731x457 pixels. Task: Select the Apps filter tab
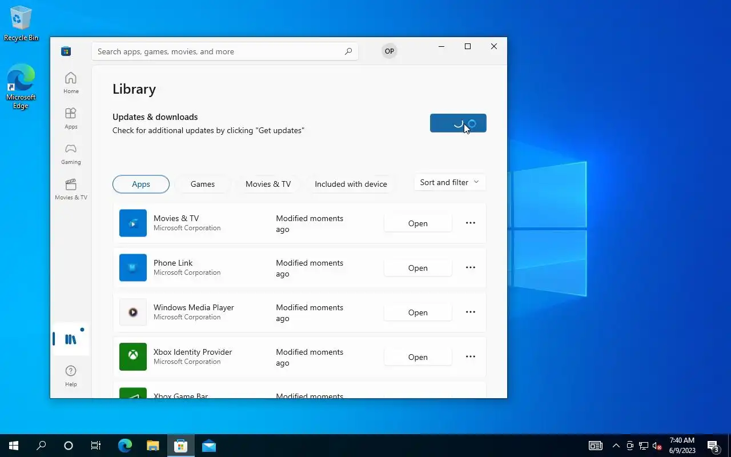point(141,184)
